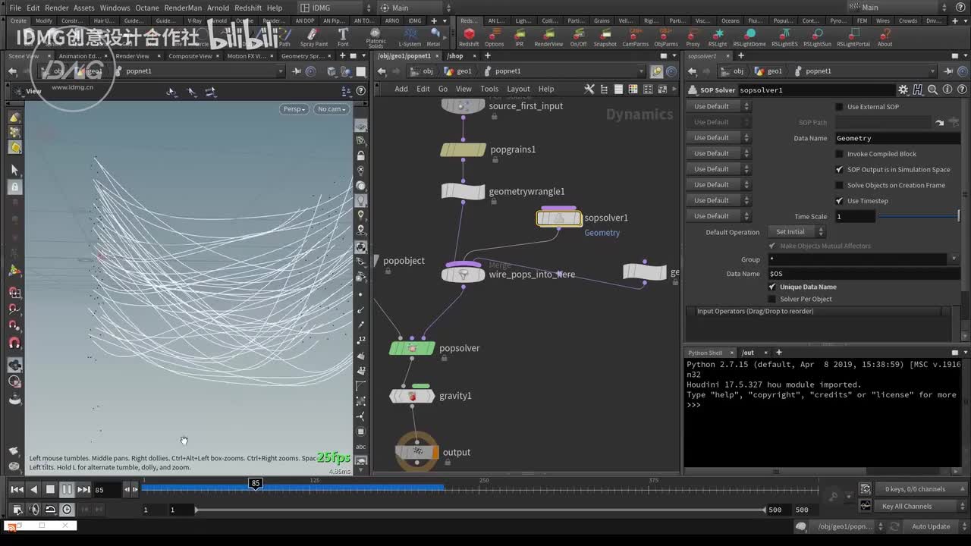
Task: Click the RSLightPortal shelf tool
Action: (x=853, y=37)
